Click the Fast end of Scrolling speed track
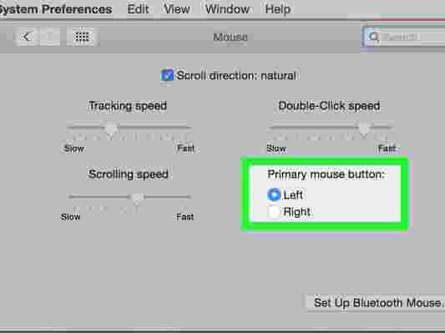445x333 pixels. pyautogui.click(x=186, y=197)
